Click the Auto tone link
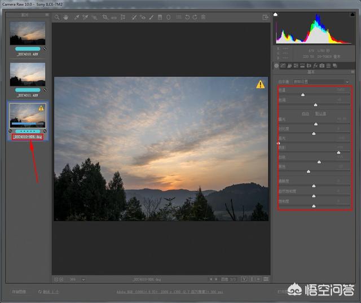The width and height of the screenshot is (361, 303). pyautogui.click(x=305, y=113)
